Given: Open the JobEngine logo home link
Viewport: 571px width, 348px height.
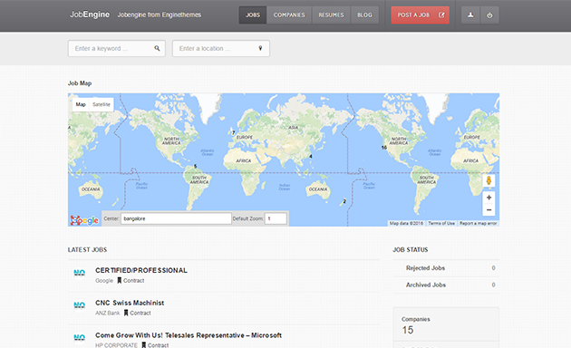Looking at the screenshot, I should [90, 14].
